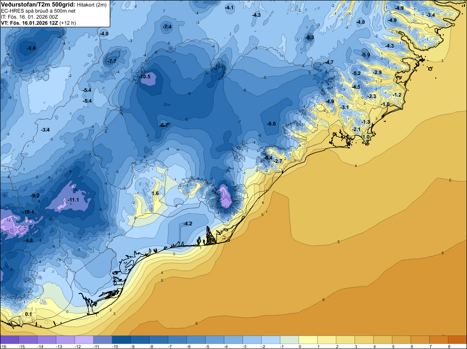Click the -4.2 temperature label

coord(187,224)
